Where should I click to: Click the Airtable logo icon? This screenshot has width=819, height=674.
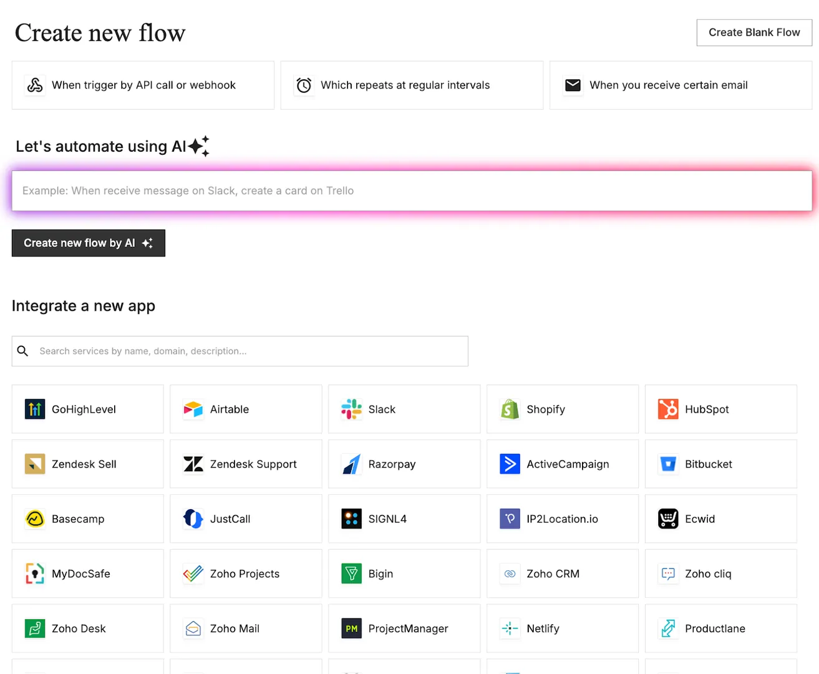click(x=193, y=409)
